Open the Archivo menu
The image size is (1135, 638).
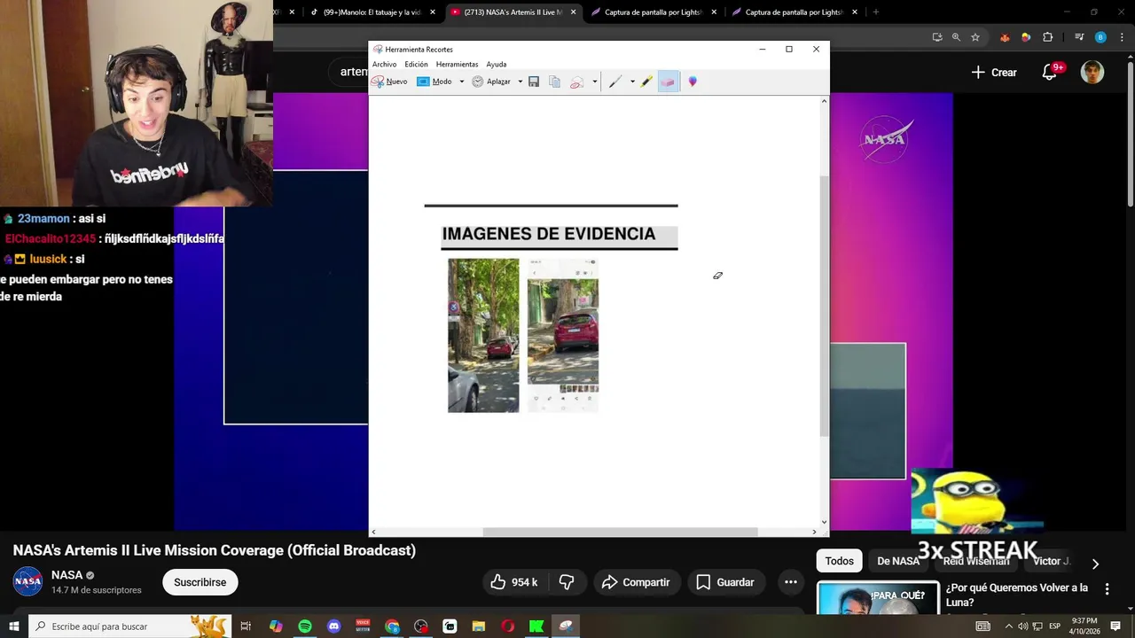tap(384, 65)
